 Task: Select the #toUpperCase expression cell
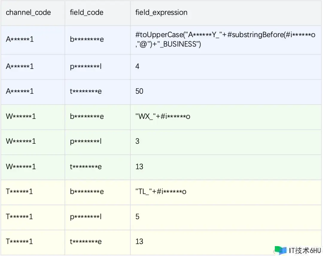point(225,40)
